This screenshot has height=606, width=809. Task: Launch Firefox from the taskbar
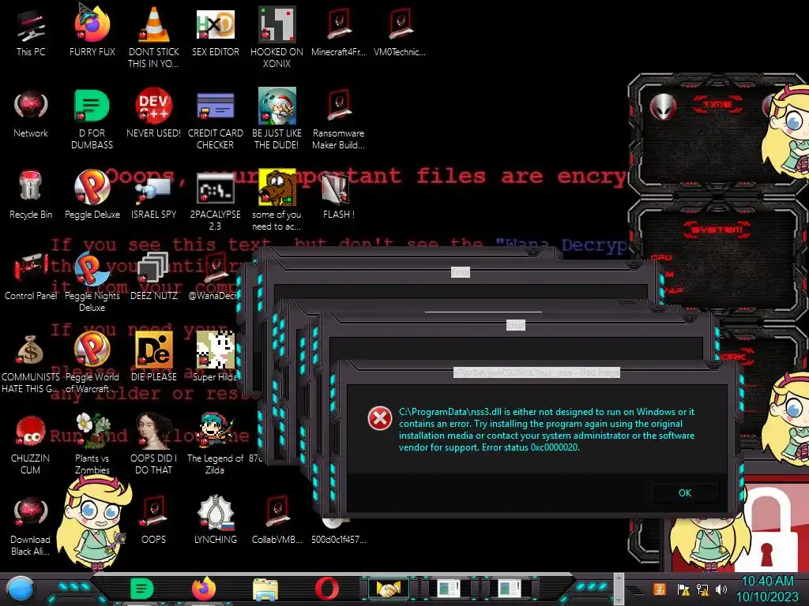coord(204,589)
